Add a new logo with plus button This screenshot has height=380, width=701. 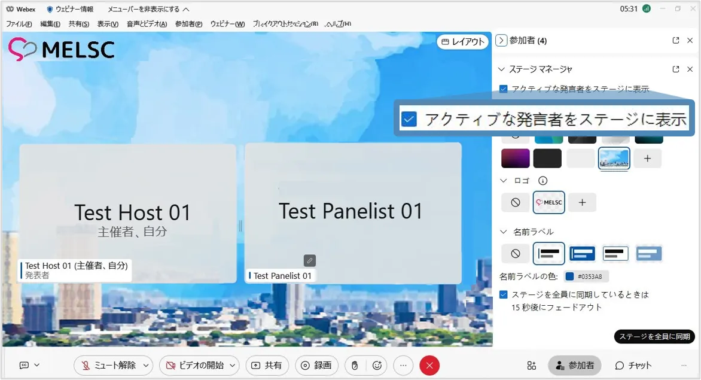582,202
